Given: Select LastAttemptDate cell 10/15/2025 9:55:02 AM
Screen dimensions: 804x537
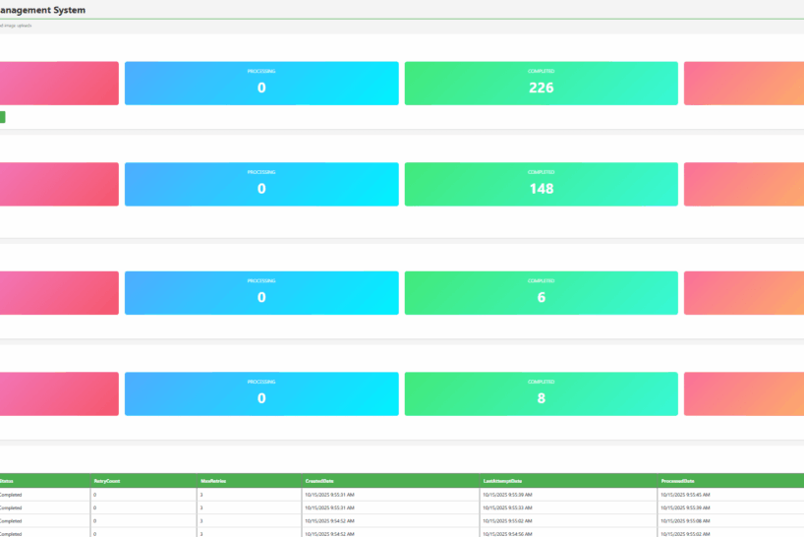Looking at the screenshot, I should click(568, 520).
